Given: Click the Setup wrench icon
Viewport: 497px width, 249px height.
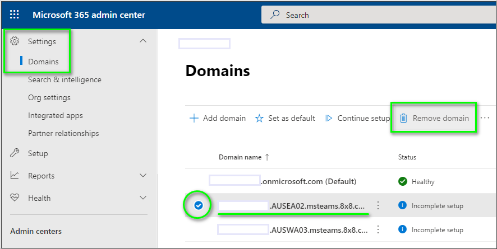Looking at the screenshot, I should (15, 153).
